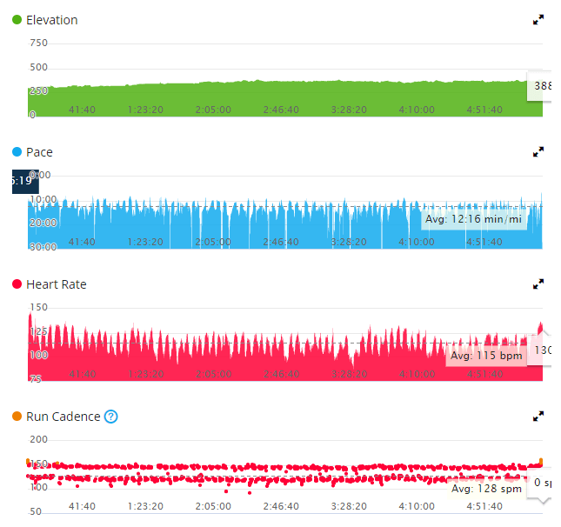Expand the Run Cadence chart
Screen dimensions: 561x527
coord(538,416)
